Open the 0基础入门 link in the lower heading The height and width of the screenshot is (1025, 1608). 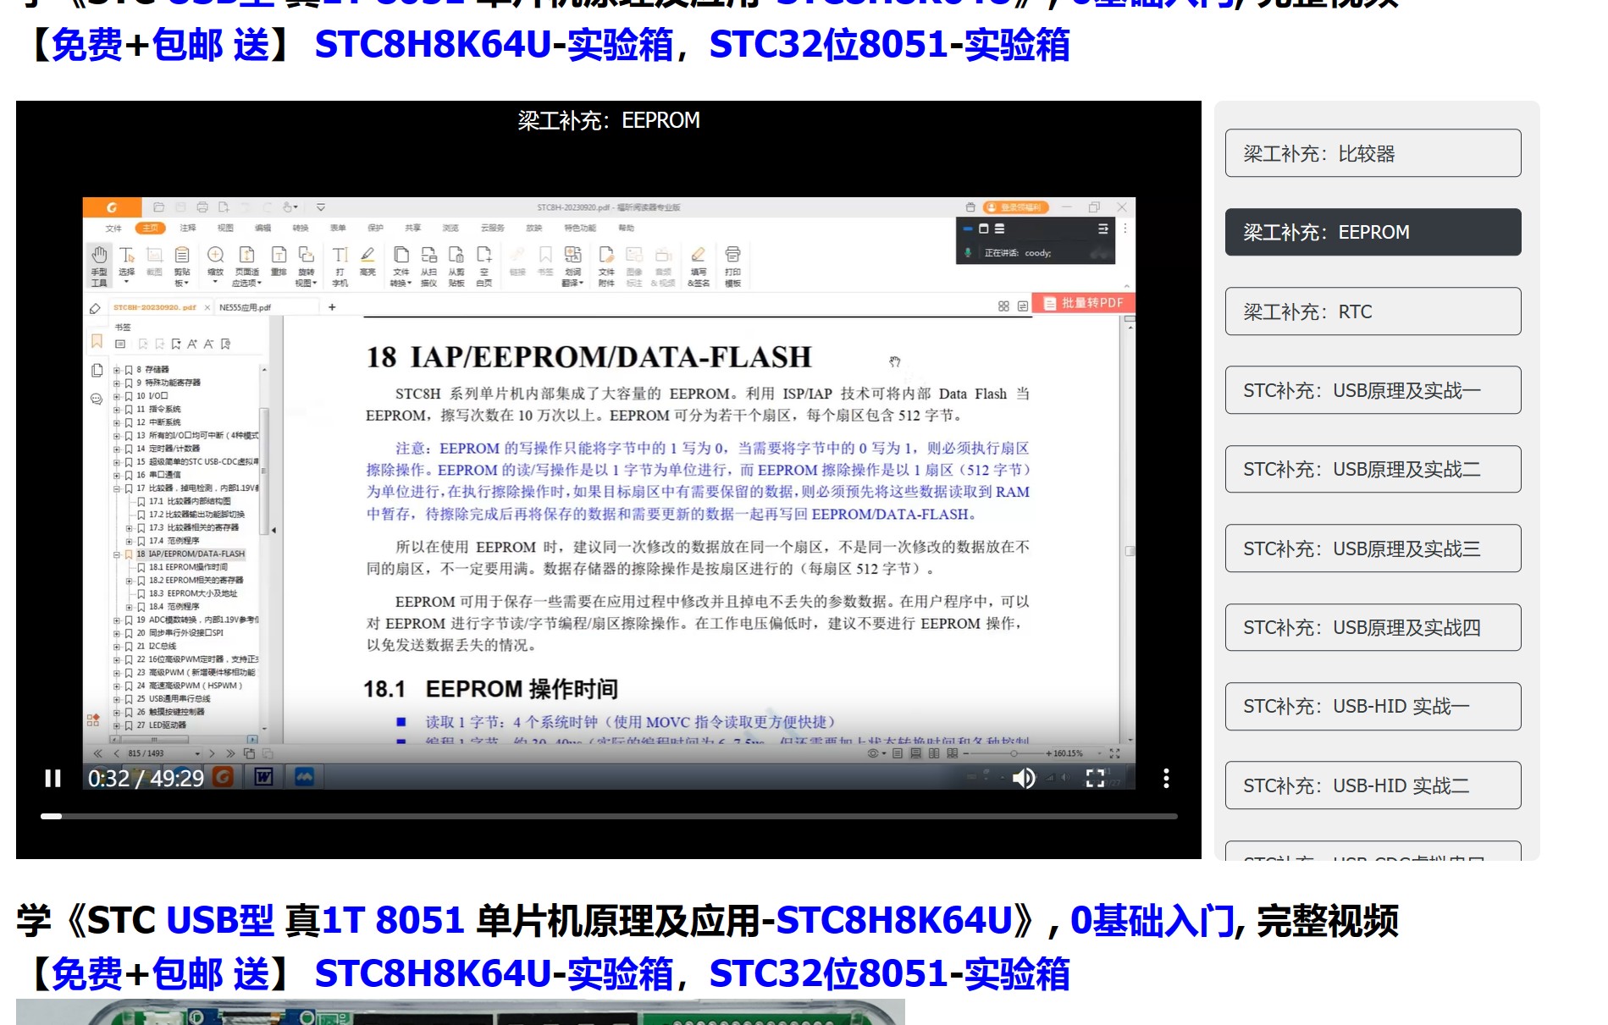click(1152, 920)
